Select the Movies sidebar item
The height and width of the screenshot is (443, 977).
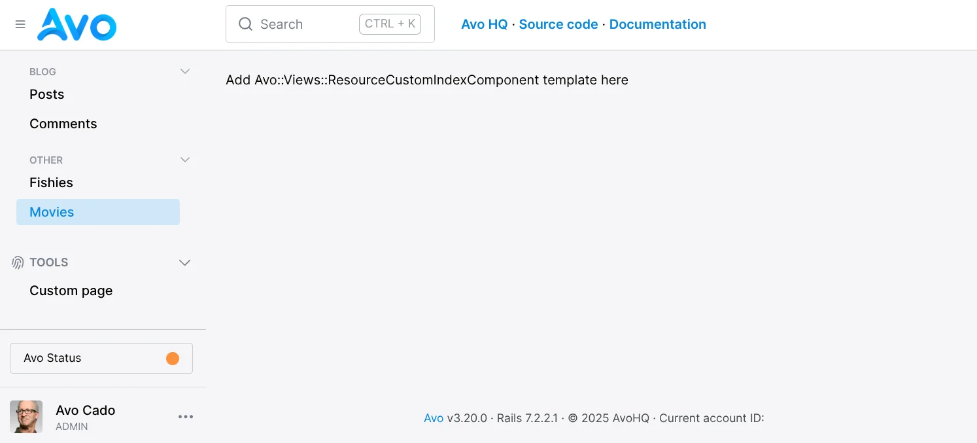coord(98,212)
